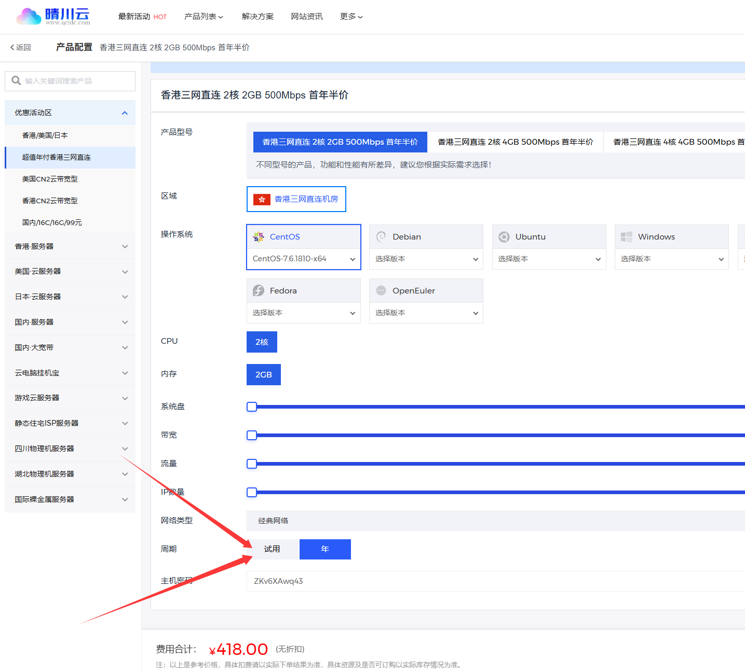The height and width of the screenshot is (672, 745).
Task: Expand the 美国·云服务器 sidebar category
Action: [70, 271]
